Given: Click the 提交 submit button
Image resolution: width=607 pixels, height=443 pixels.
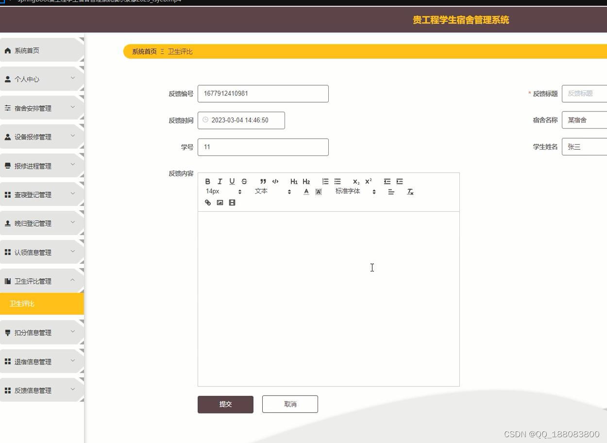Looking at the screenshot, I should 225,404.
